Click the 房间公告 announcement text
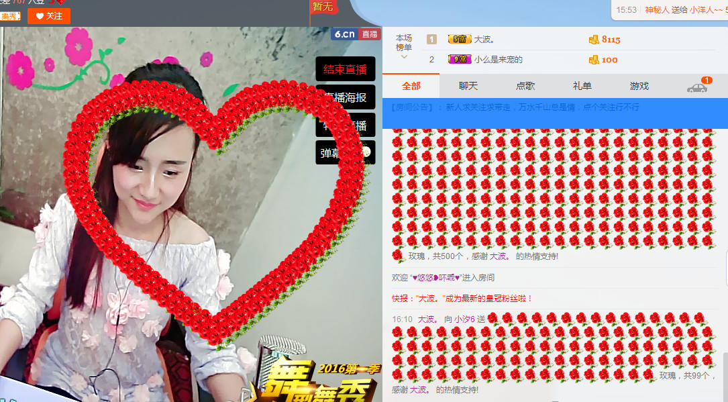The height and width of the screenshot is (402, 728). (515, 107)
